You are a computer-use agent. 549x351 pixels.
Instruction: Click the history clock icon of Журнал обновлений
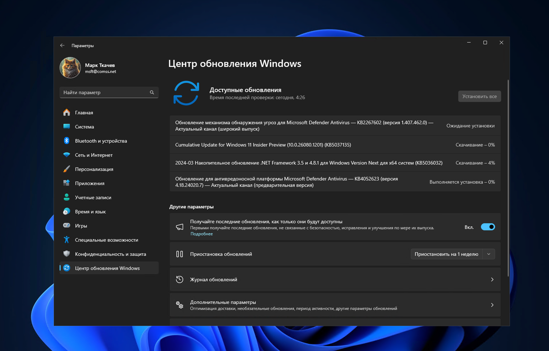(x=180, y=279)
